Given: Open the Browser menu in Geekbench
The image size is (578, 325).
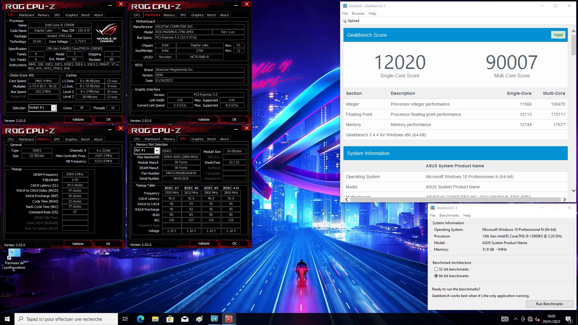Looking at the screenshot, I should point(358,14).
